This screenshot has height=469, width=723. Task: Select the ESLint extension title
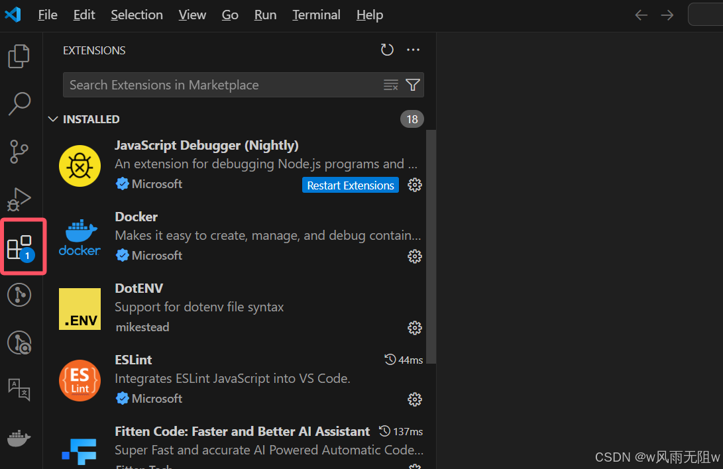133,360
